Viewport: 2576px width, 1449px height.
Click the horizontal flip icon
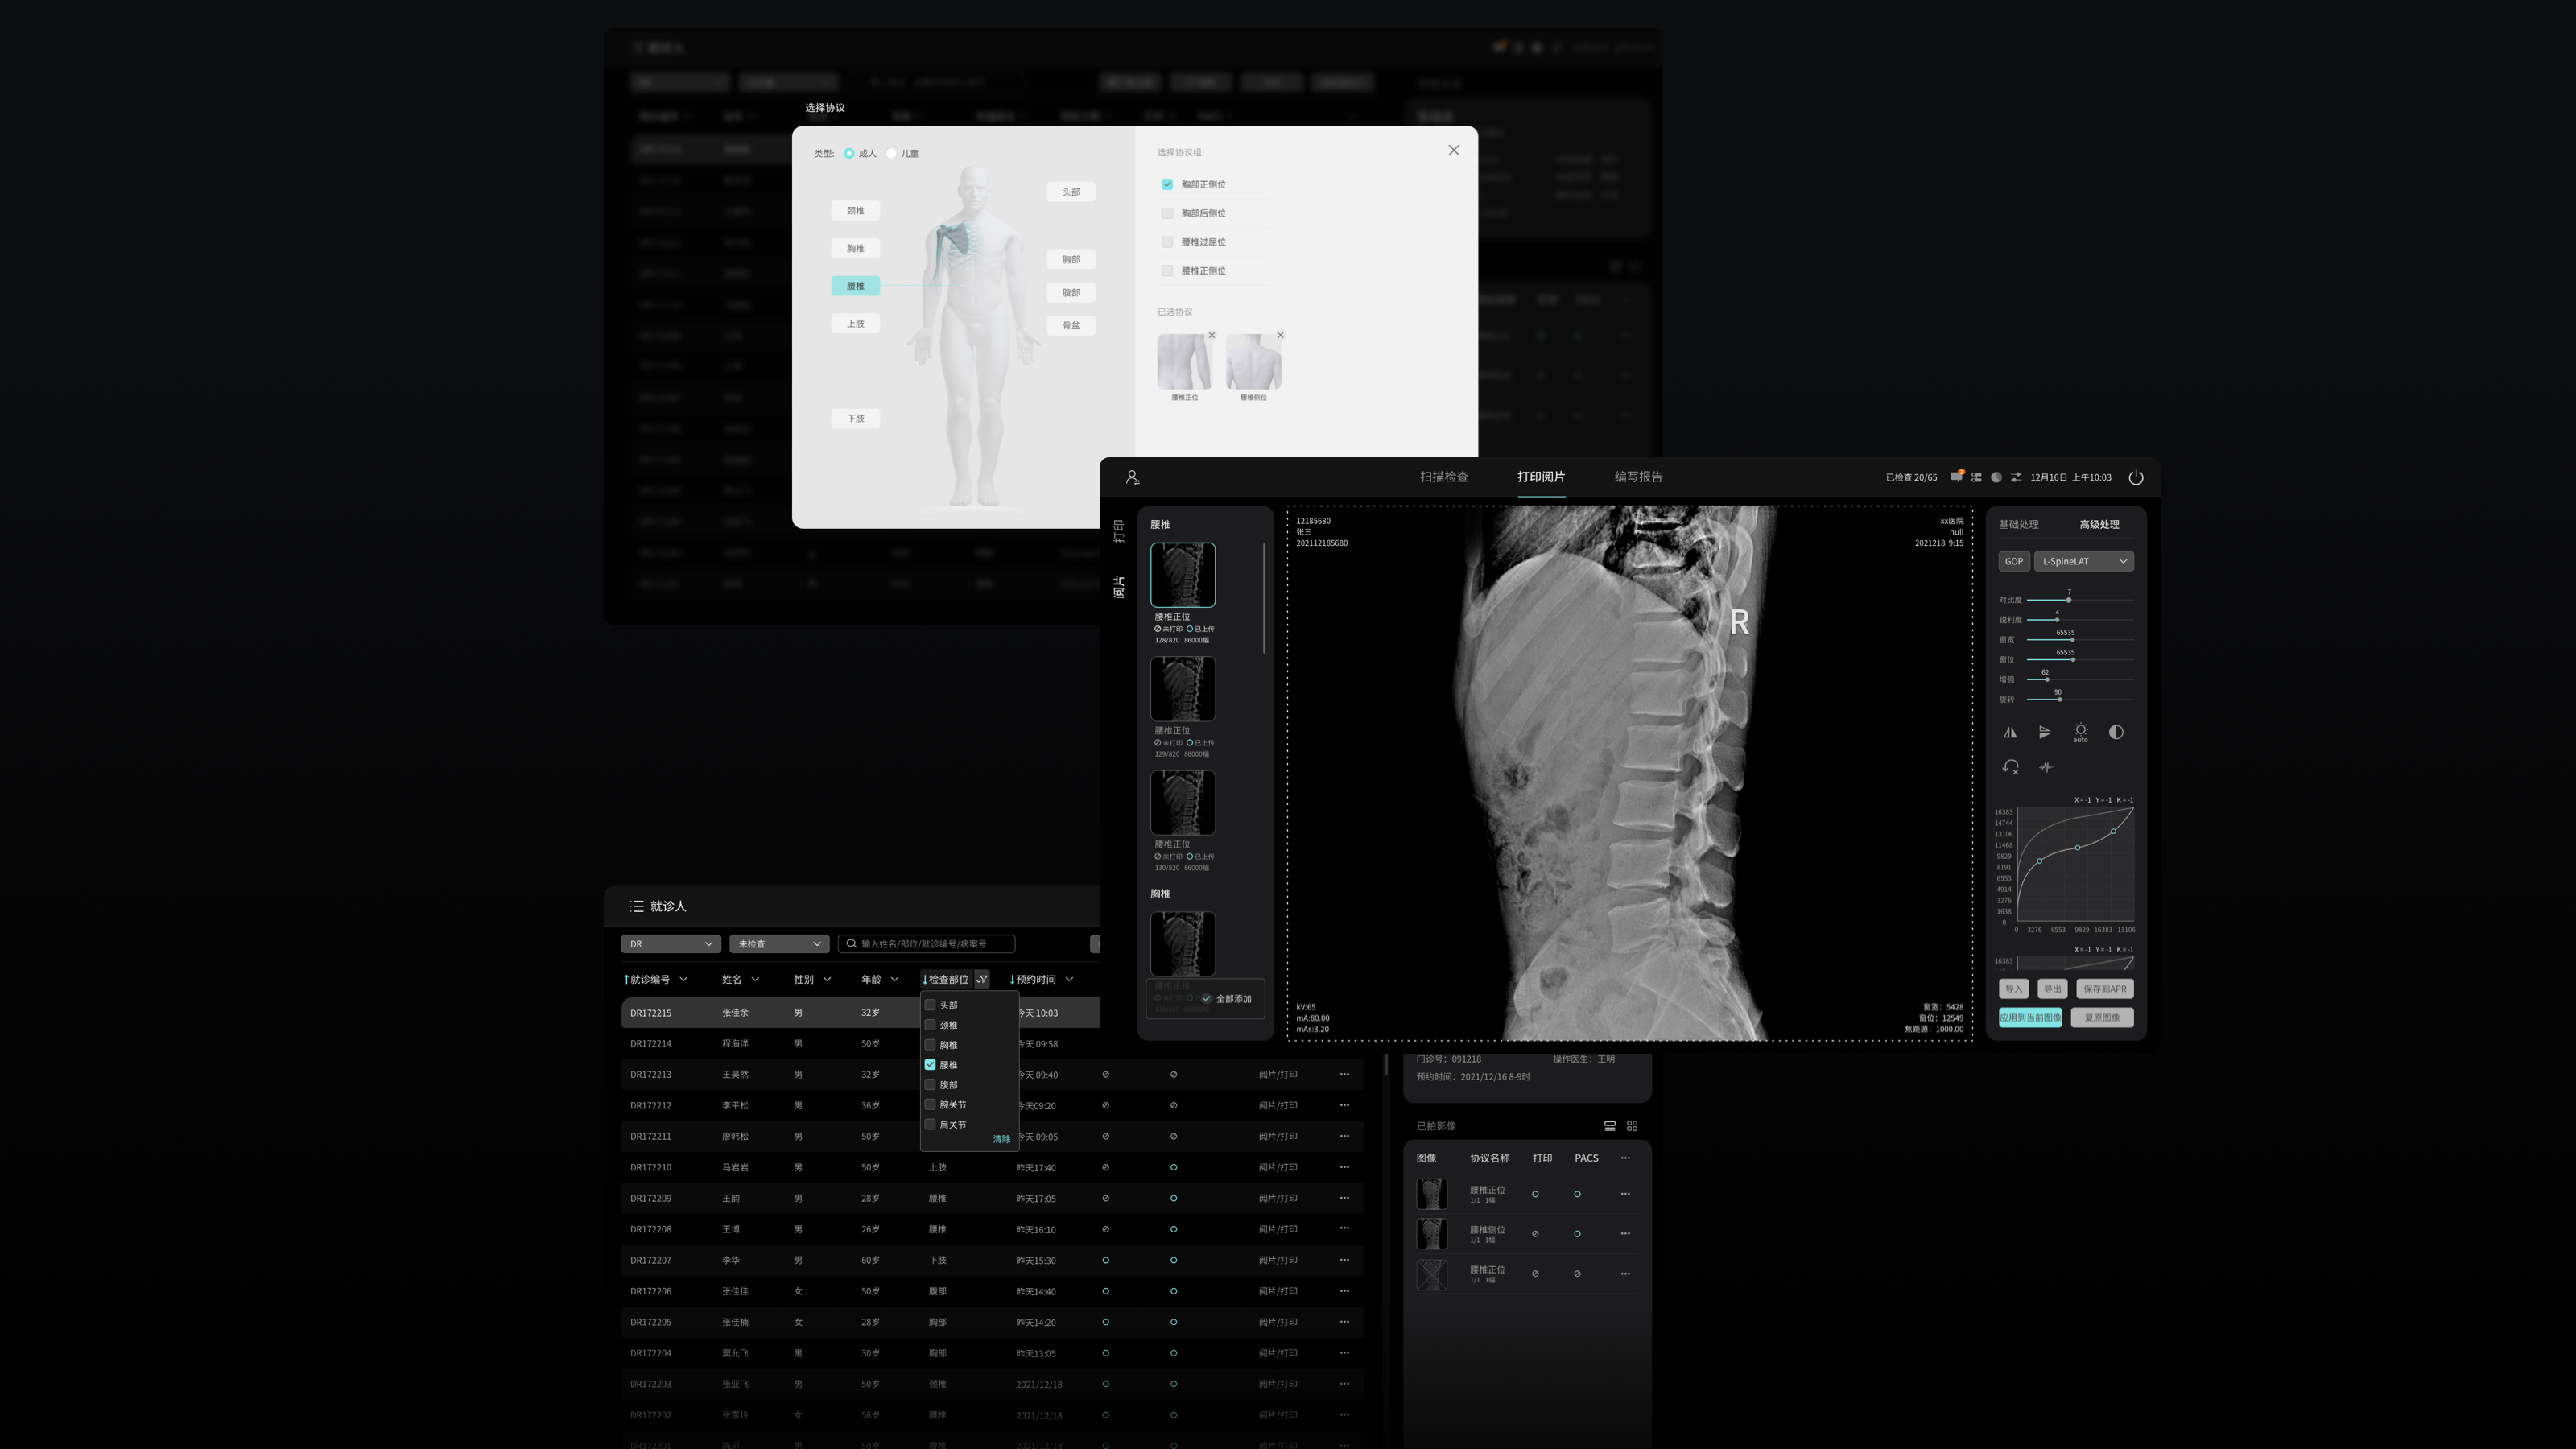point(2009,732)
